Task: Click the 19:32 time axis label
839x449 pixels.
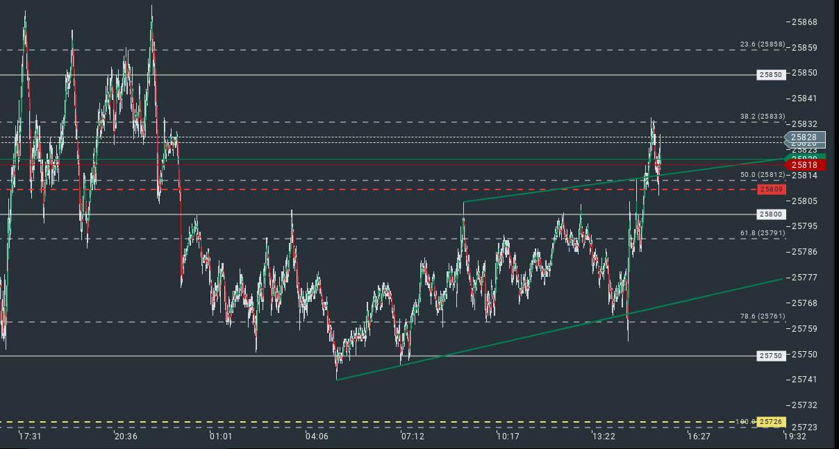Action: (x=795, y=437)
